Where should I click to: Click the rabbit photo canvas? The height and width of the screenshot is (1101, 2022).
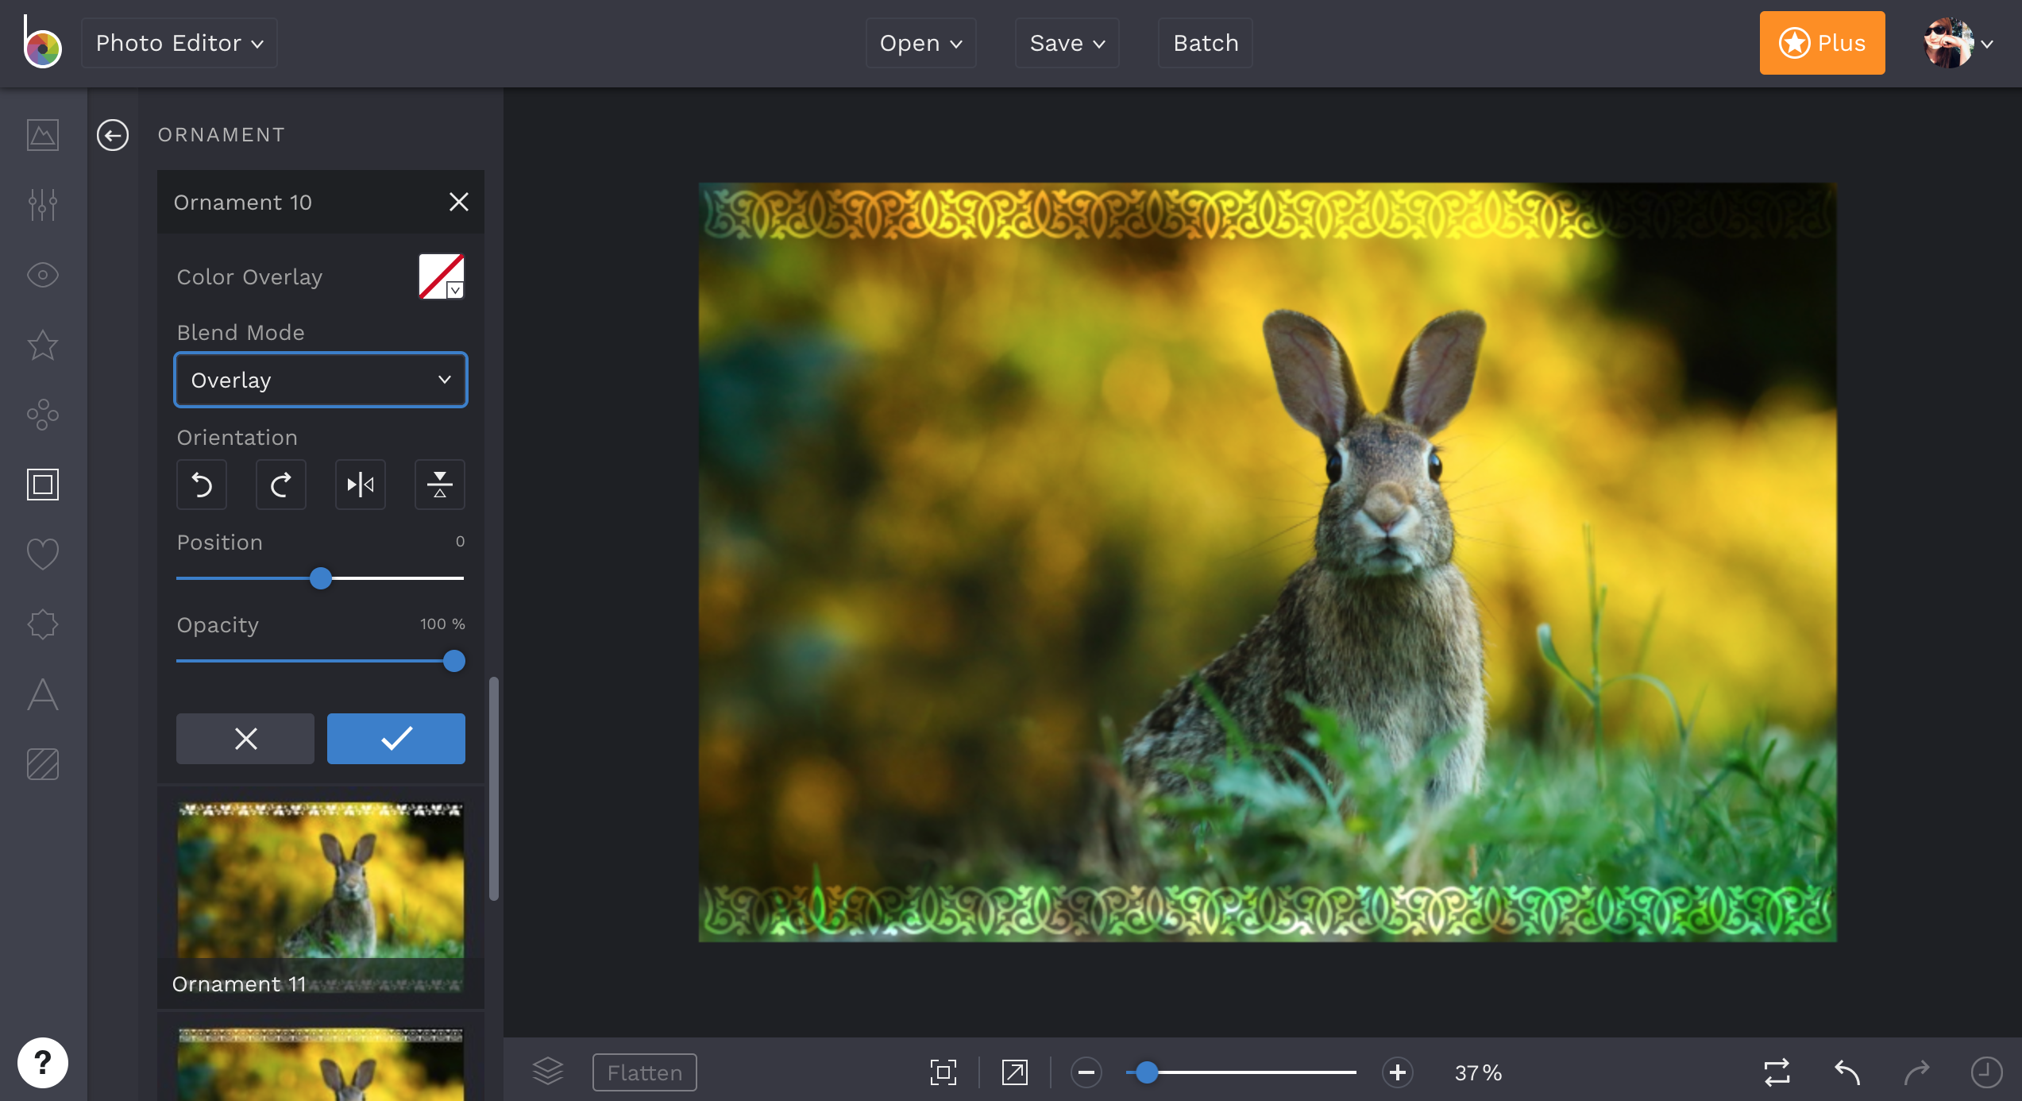(1268, 562)
